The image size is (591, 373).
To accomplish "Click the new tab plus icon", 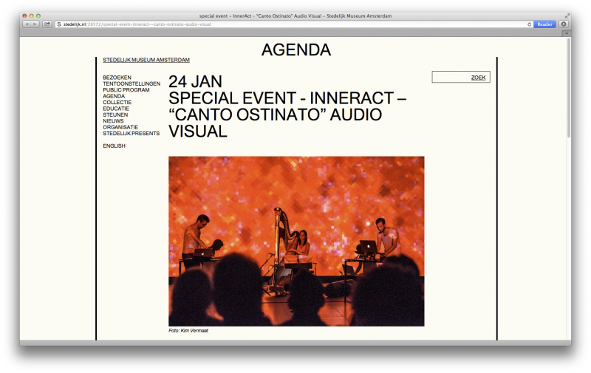I will click(567, 32).
